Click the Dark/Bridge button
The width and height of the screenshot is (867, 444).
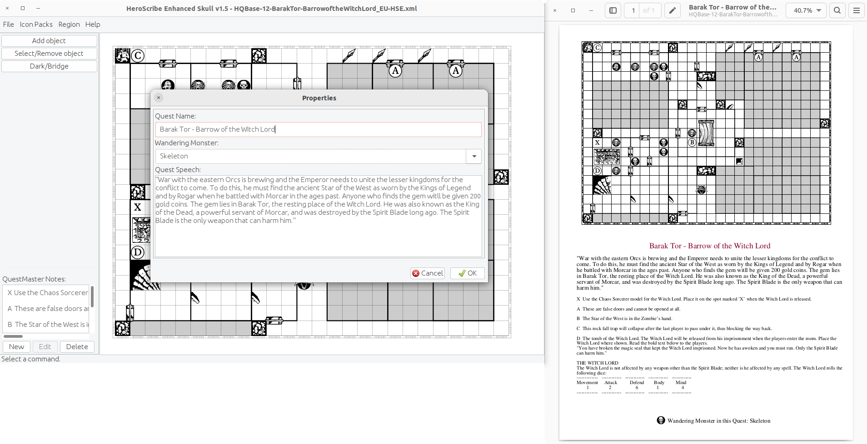pos(49,66)
